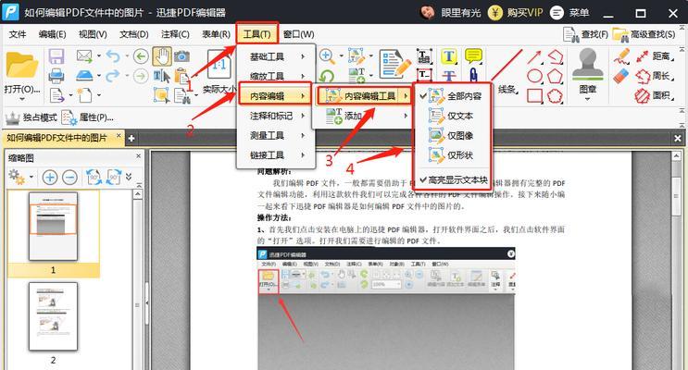688x370 pixels.
Task: Open the Edit Form document-with-pencil icon
Action: pos(394,65)
